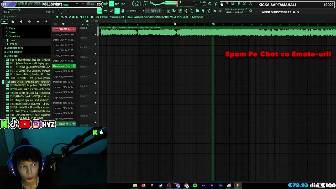Viewport: 336px width, 189px height.
Task: Select the slip tool in playlist toolbar
Action: 77,17
